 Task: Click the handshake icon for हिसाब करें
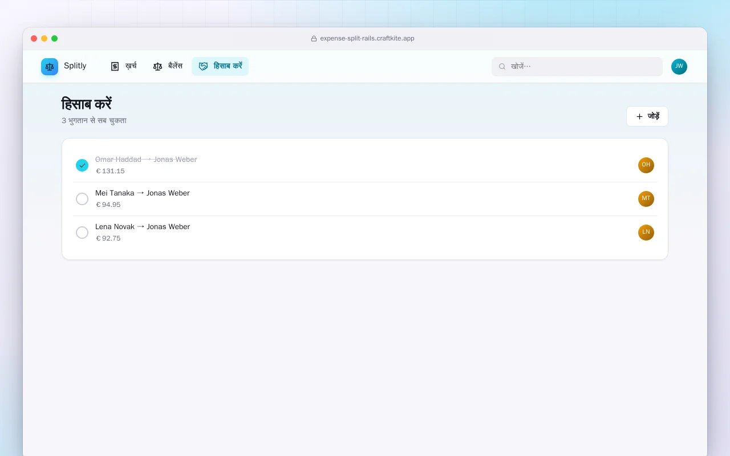pyautogui.click(x=203, y=66)
